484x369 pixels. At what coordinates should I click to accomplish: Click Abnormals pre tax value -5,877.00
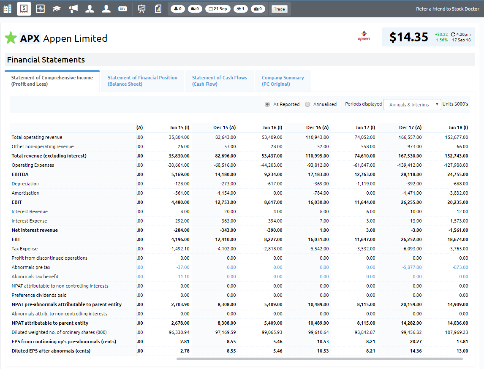(412, 267)
